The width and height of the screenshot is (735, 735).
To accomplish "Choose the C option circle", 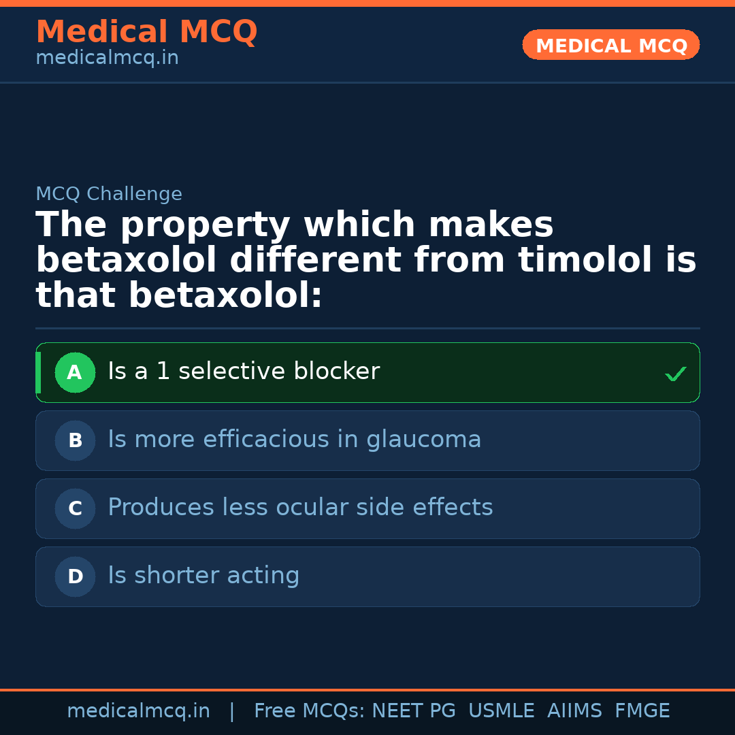I will point(75,508).
